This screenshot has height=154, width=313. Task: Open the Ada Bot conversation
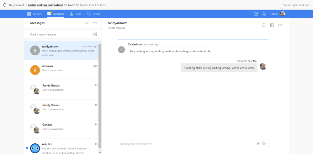pyautogui.click(x=61, y=147)
